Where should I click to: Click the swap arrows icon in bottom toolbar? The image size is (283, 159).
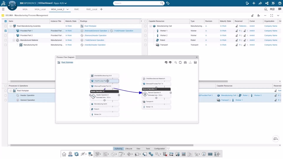click(171, 154)
